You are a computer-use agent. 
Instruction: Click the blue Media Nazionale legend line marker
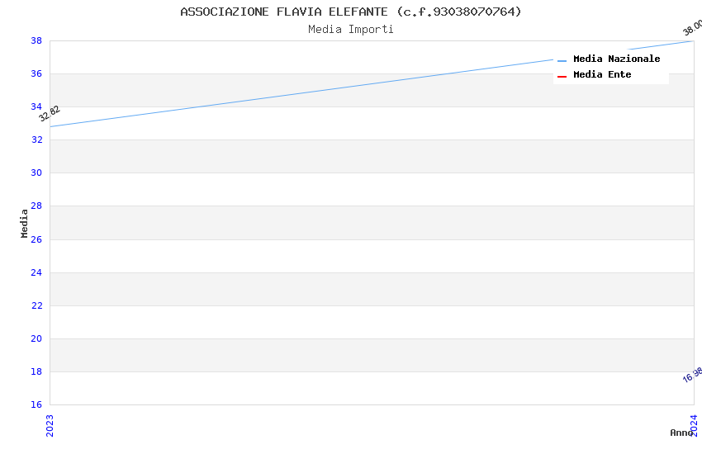[562, 60]
